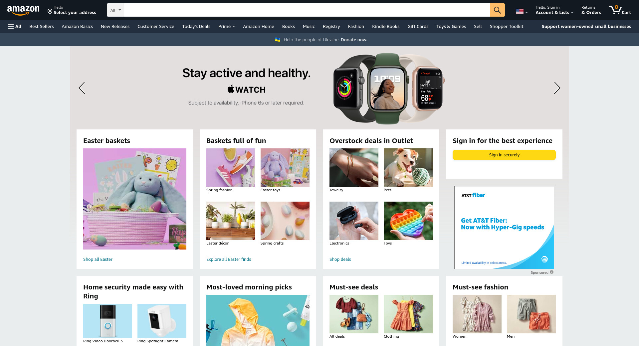Open the Pets outlet thumbnail
The width and height of the screenshot is (639, 346).
408,168
